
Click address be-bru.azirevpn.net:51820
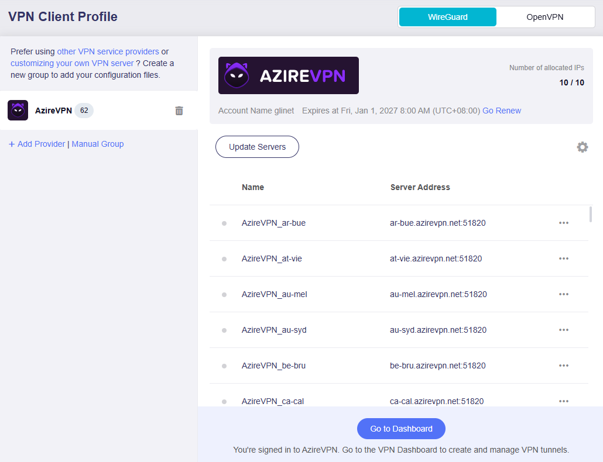click(x=438, y=366)
